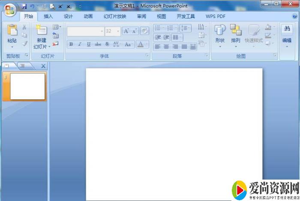
Task: Expand the font name combo box
Action: tap(102, 31)
